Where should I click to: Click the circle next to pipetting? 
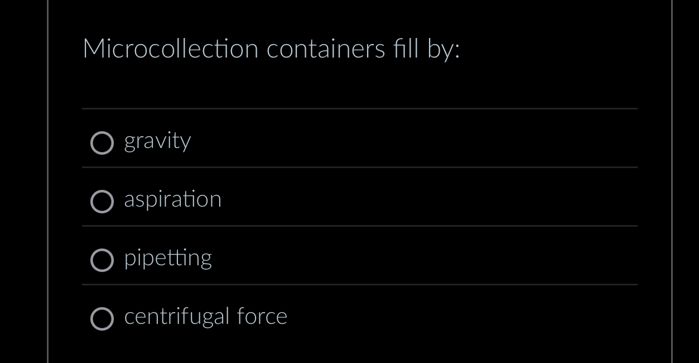tap(103, 260)
